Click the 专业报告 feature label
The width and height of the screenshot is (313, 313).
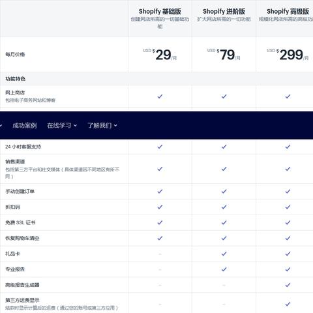point(15,269)
